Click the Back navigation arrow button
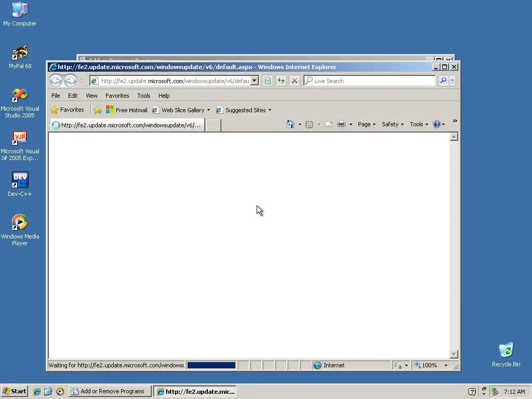The image size is (532, 399). tap(56, 81)
